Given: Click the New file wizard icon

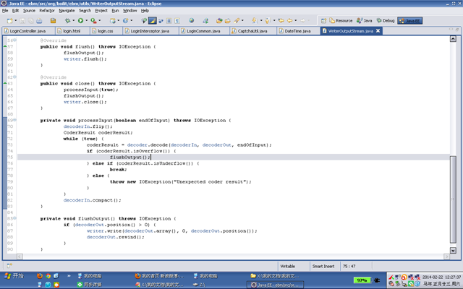Looking at the screenshot, I should (x=7, y=21).
